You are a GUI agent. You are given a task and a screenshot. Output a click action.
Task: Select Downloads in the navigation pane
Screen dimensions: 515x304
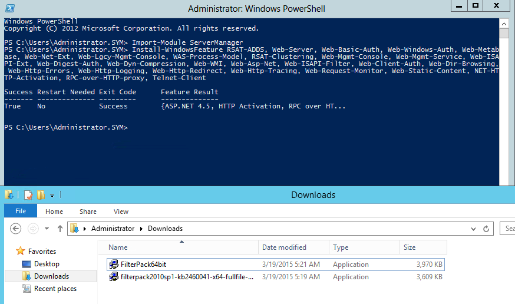coord(51,276)
